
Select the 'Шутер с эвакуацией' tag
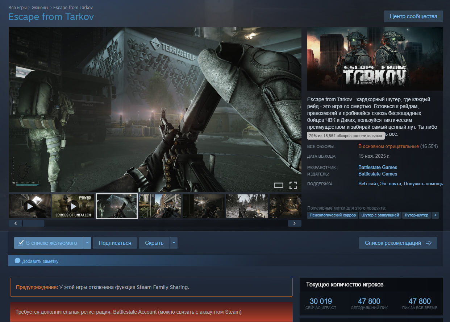tap(380, 215)
